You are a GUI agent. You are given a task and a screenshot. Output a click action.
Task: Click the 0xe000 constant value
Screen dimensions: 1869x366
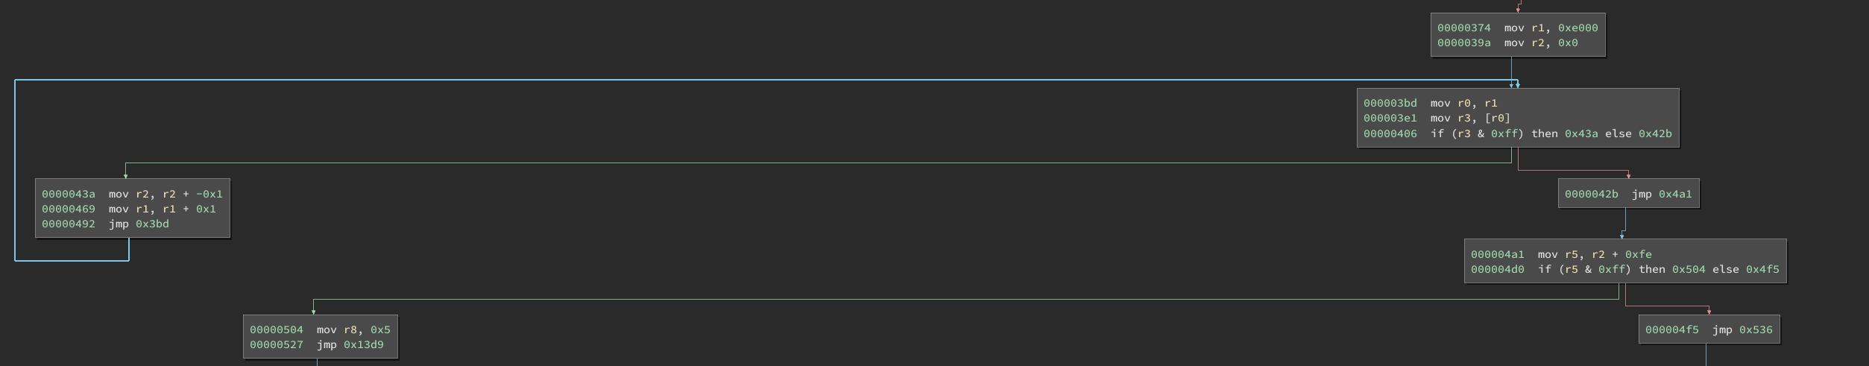1578,28
